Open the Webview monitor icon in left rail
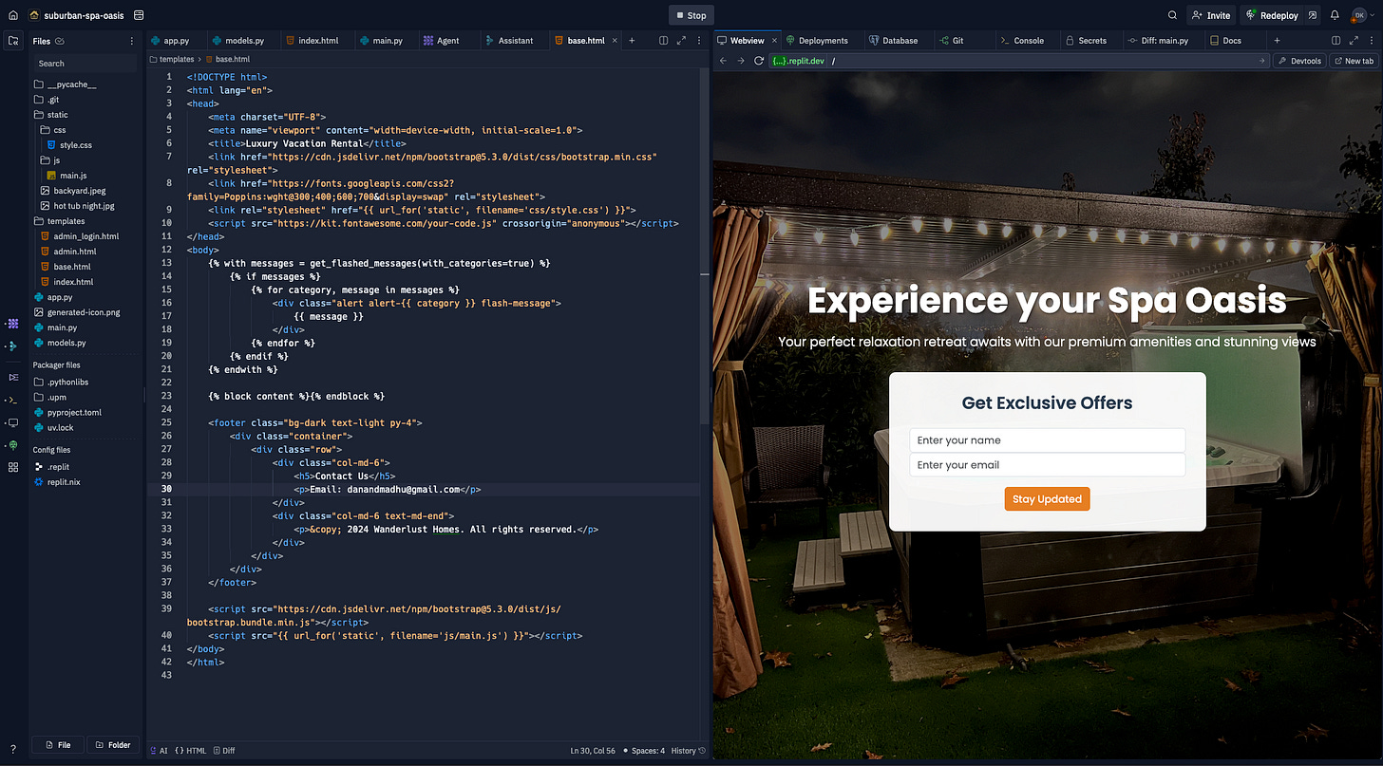1383x766 pixels. [13, 422]
